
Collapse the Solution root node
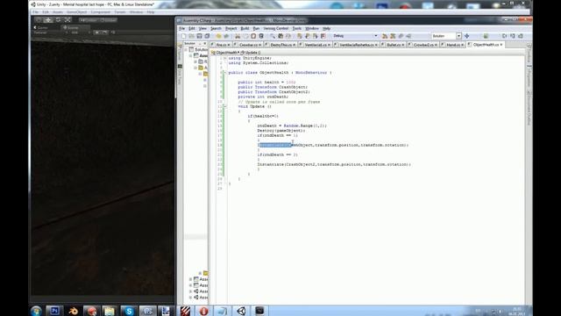coord(186,49)
